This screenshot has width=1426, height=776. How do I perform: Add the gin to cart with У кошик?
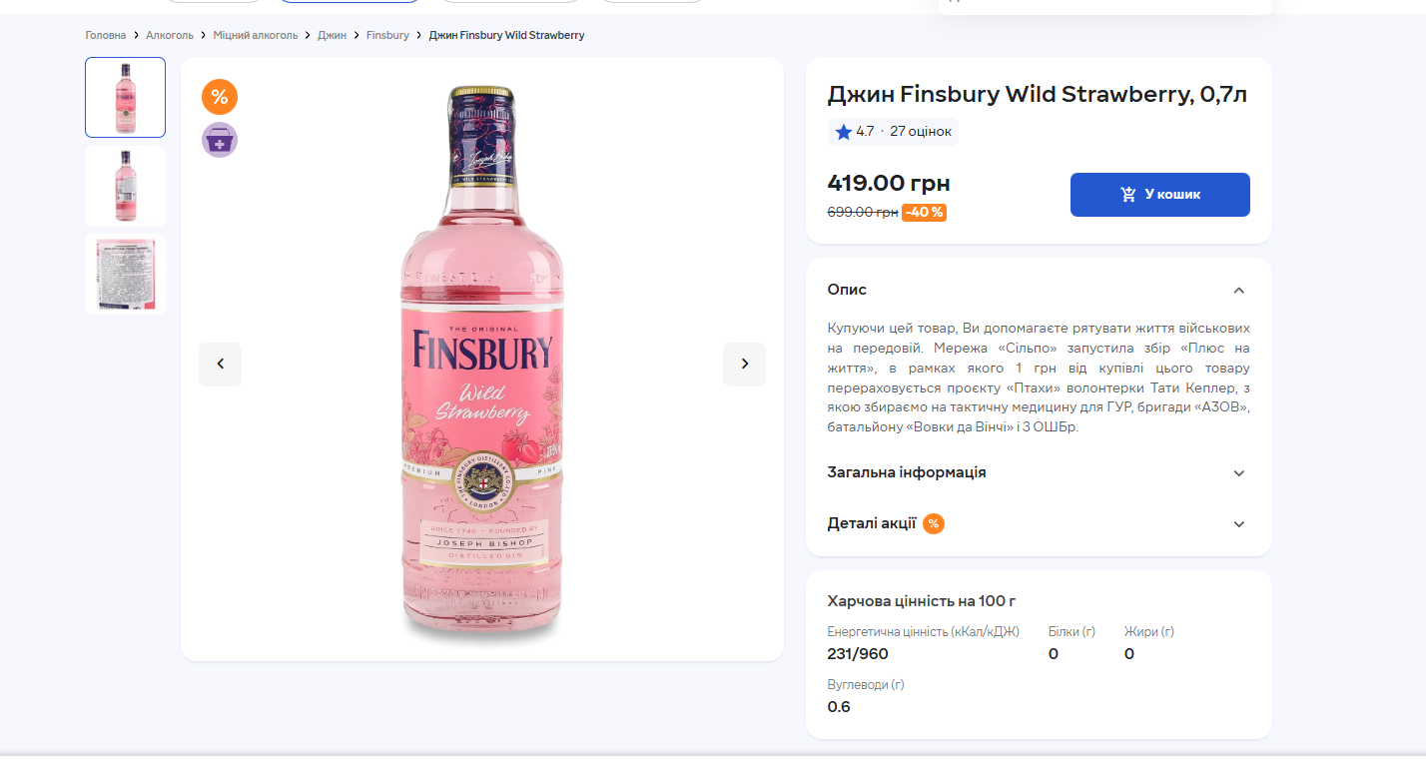[1159, 195]
